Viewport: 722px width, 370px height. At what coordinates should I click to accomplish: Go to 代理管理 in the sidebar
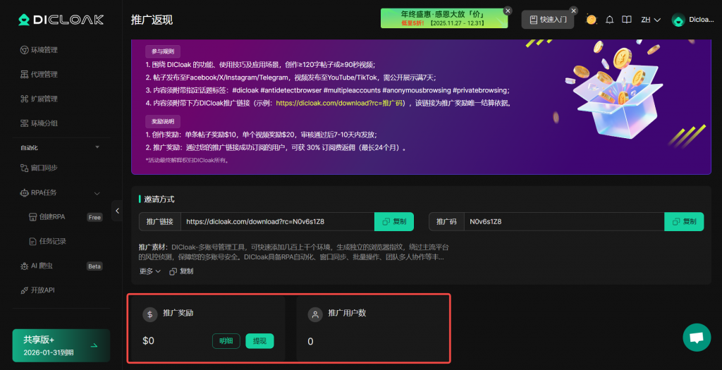[44, 75]
